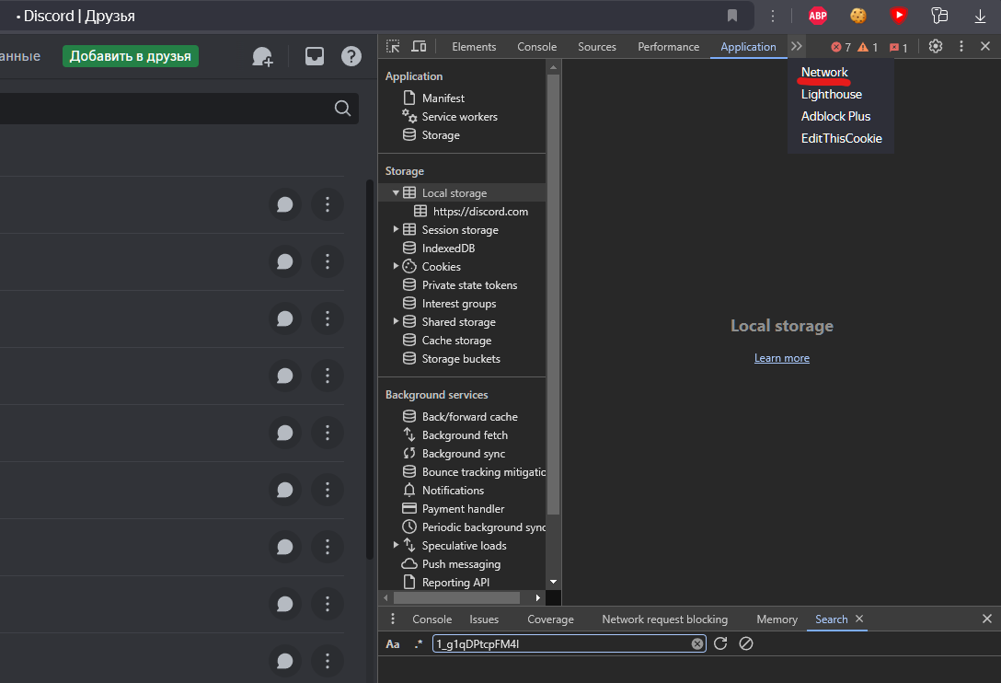1001x683 pixels.
Task: Click the AdBlock Plus extension icon
Action: (x=818, y=16)
